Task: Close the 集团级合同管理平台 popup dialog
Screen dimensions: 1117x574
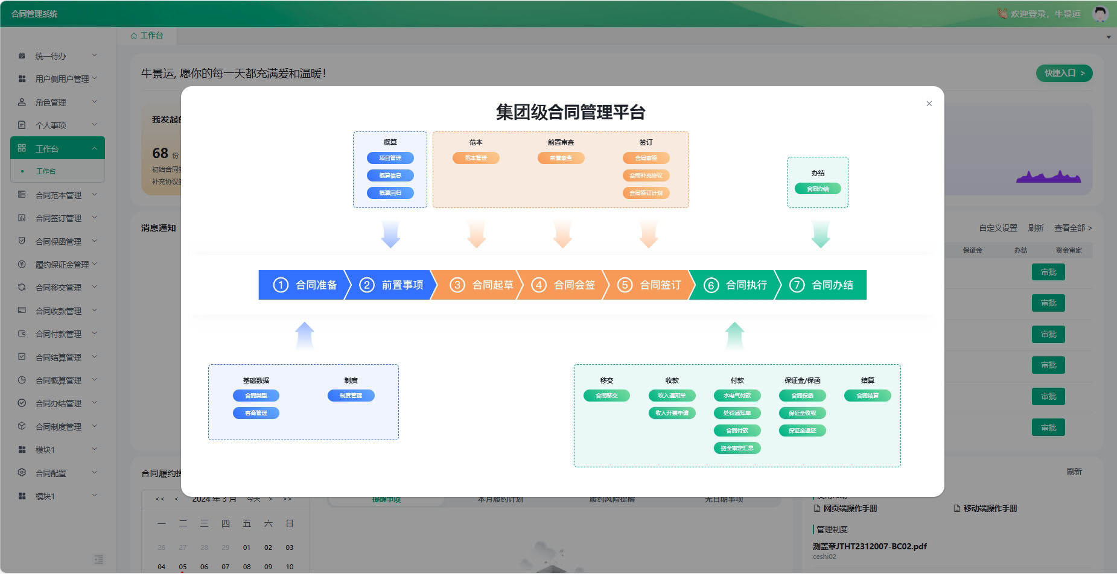Action: click(x=929, y=104)
